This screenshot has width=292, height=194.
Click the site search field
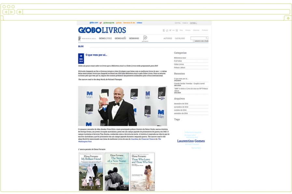199,38
